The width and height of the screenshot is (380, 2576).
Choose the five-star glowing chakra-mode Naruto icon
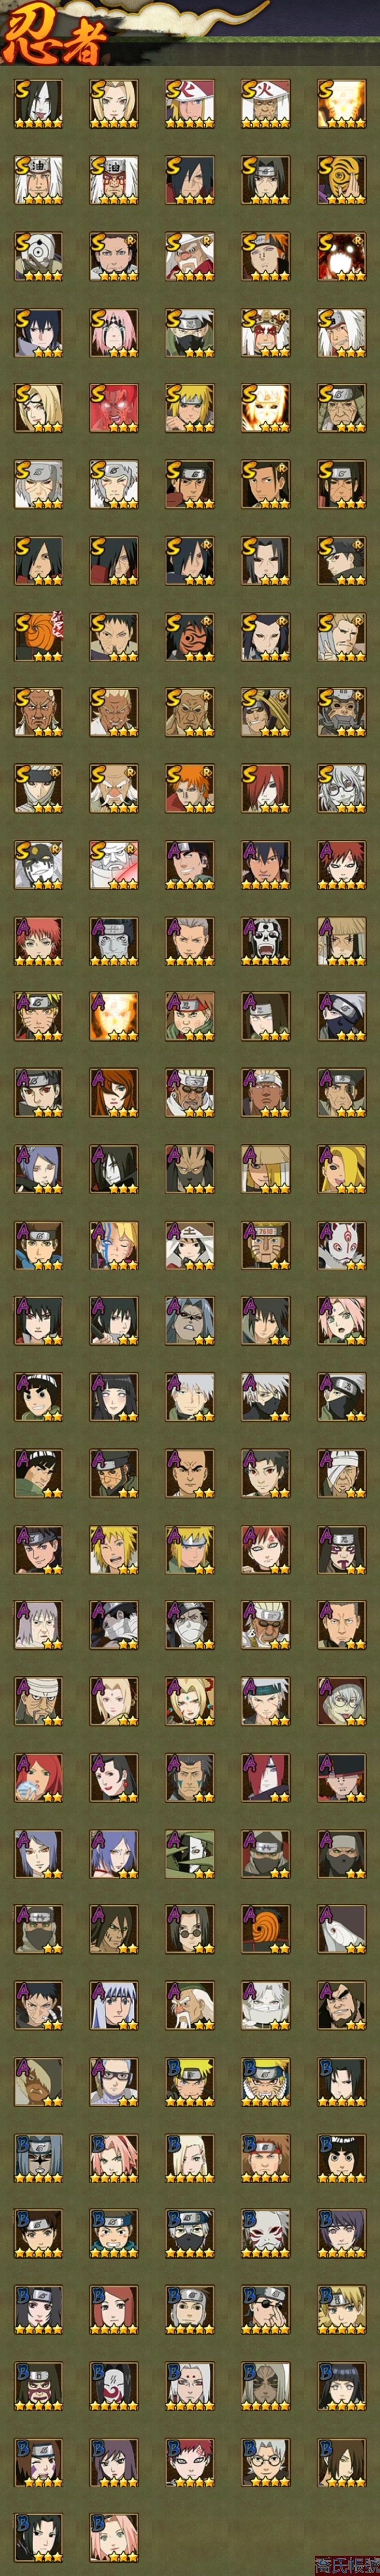click(x=342, y=104)
